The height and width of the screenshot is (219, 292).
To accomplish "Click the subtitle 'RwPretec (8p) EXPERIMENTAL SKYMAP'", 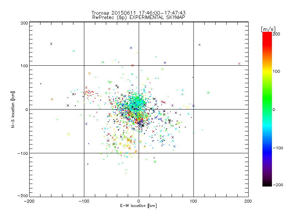I will coord(139,17).
